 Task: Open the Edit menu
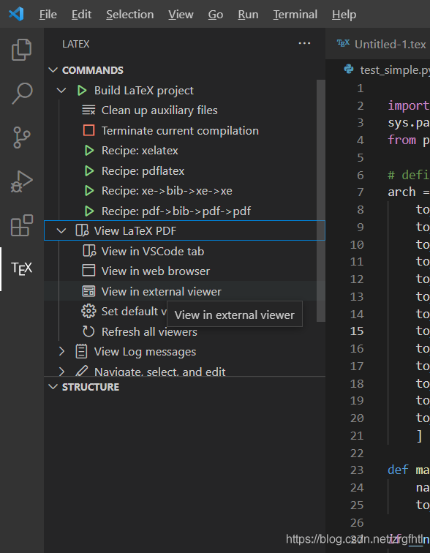(x=81, y=15)
